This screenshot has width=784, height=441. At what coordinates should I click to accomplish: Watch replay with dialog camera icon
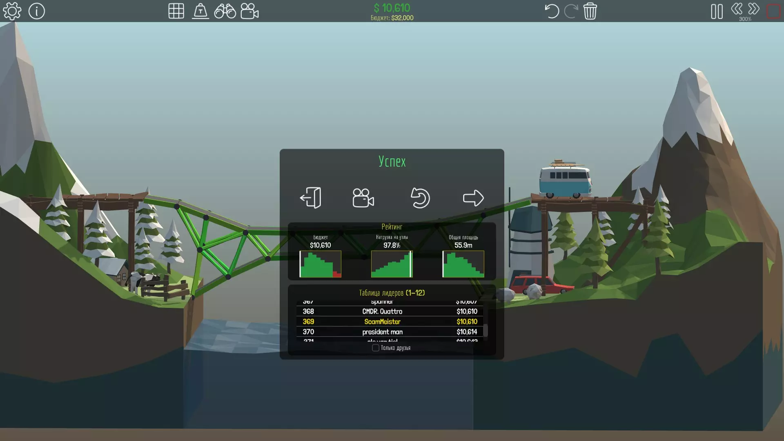click(363, 198)
